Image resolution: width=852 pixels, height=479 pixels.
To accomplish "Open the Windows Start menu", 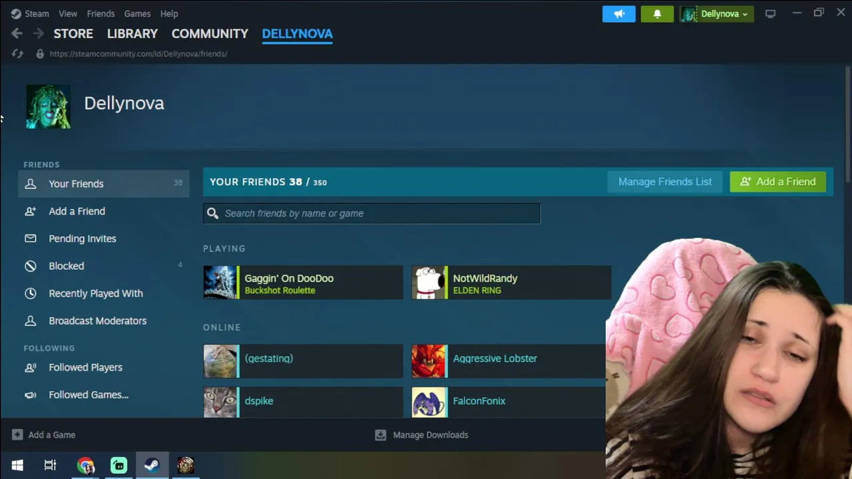I will click(x=17, y=465).
